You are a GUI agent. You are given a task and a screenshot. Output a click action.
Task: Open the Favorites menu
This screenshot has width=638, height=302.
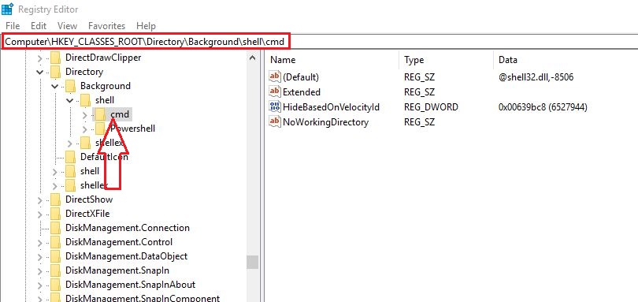coord(106,26)
